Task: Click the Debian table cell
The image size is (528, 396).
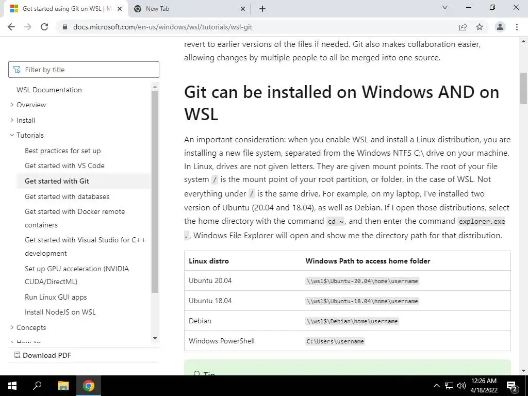Action: click(x=200, y=321)
